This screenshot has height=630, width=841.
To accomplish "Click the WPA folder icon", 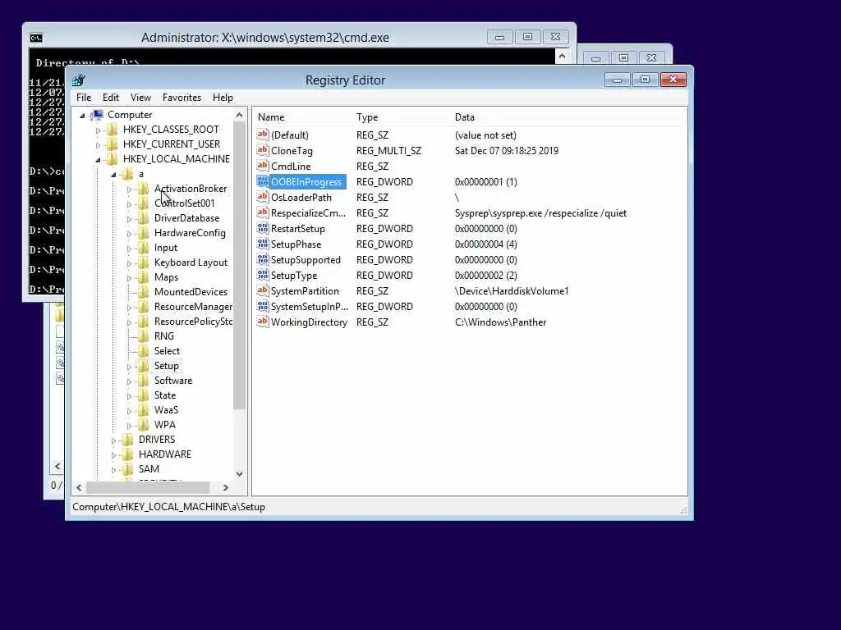I will 143,425.
